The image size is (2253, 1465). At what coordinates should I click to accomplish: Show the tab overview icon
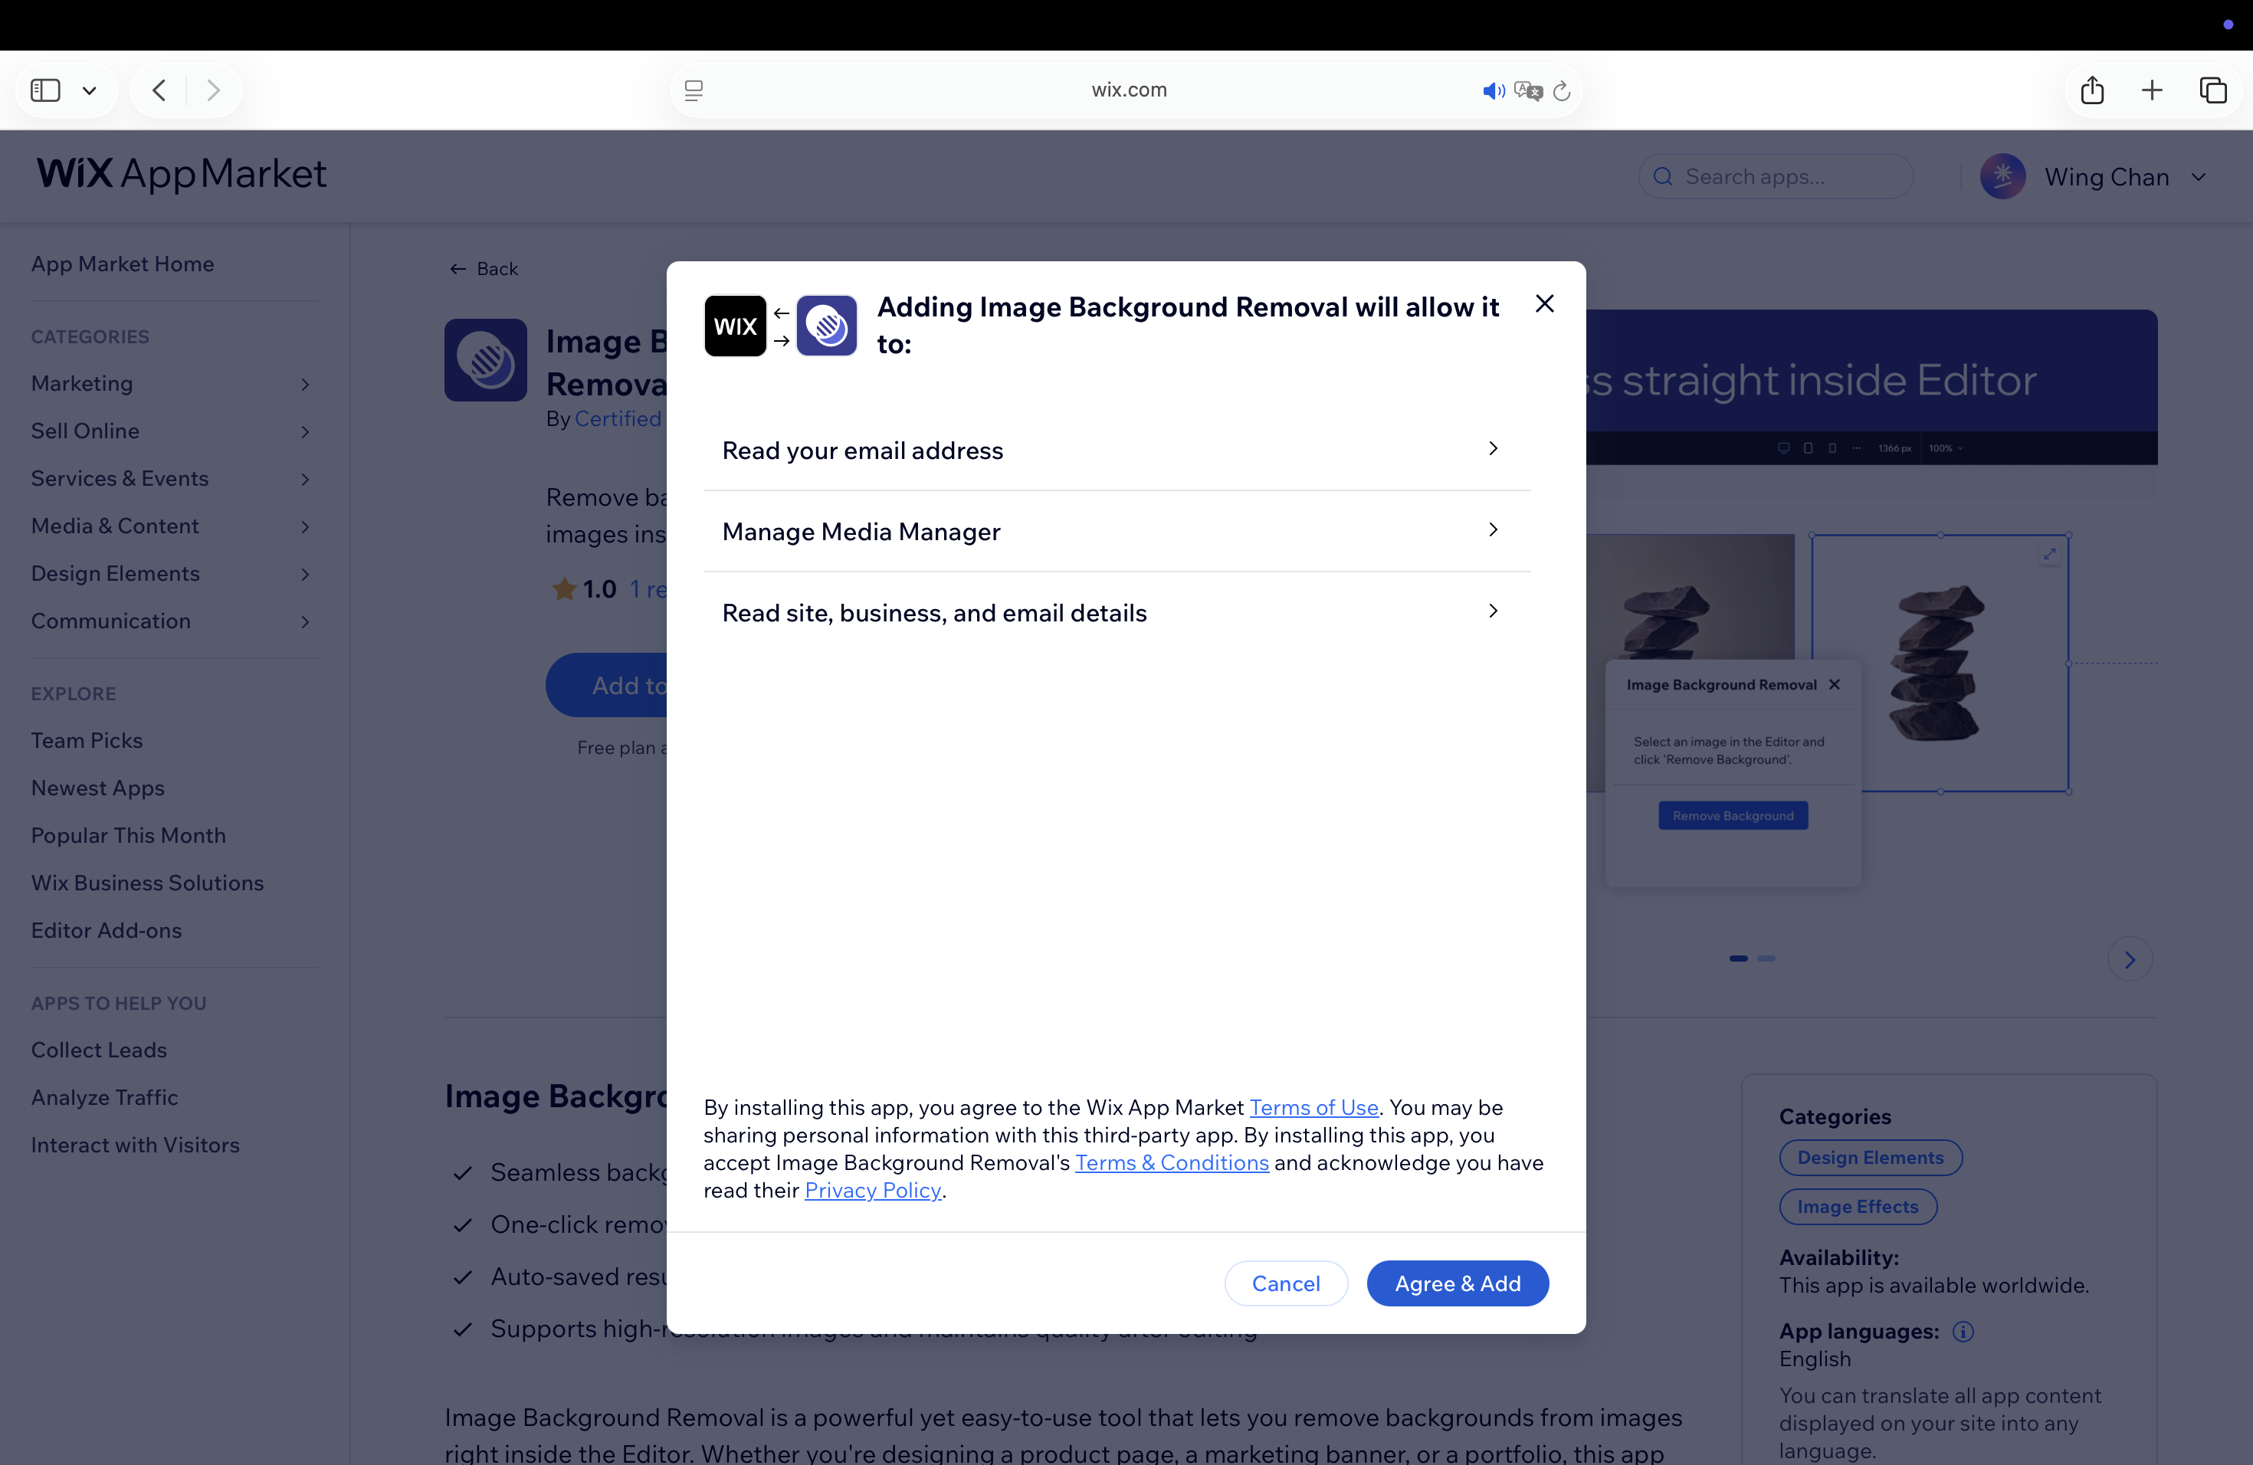[x=2212, y=90]
